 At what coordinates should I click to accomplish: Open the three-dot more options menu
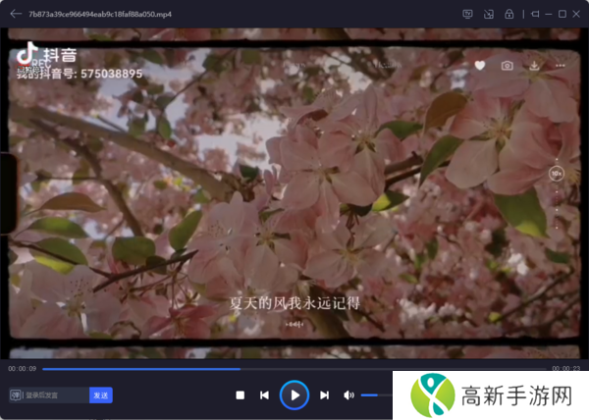559,65
